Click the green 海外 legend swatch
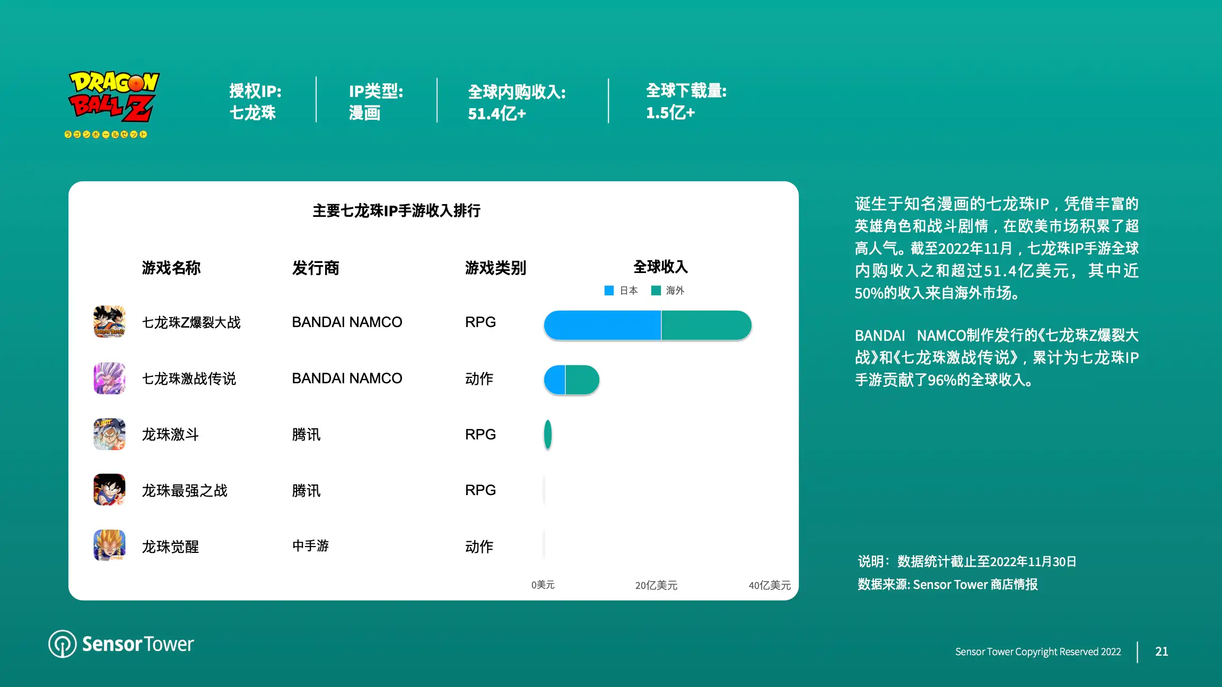The width and height of the screenshot is (1222, 687). [x=656, y=290]
